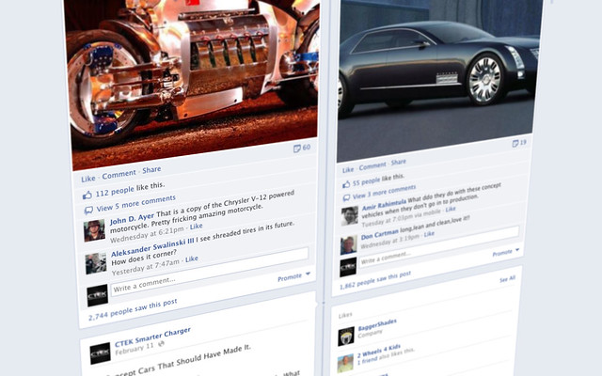
Task: Open Tuesday at 7:03pm comment timestamp
Action: 402,217
